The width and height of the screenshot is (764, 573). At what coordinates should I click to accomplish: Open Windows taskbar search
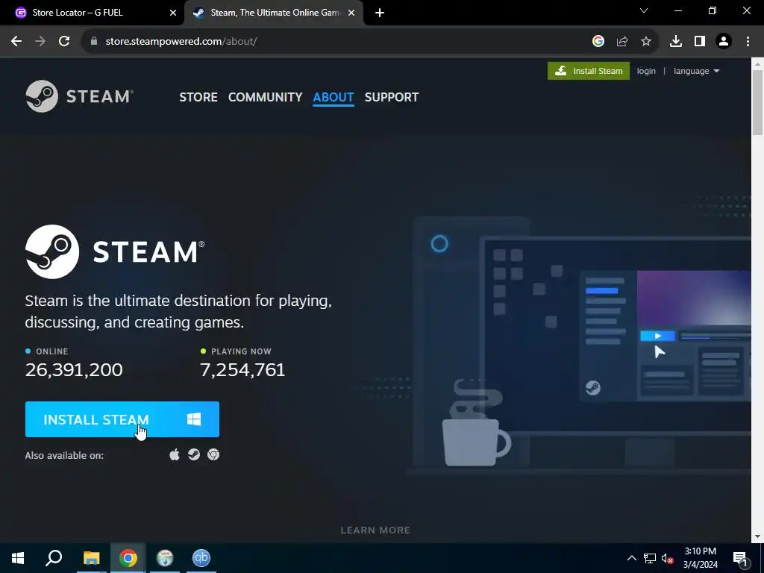pos(54,558)
